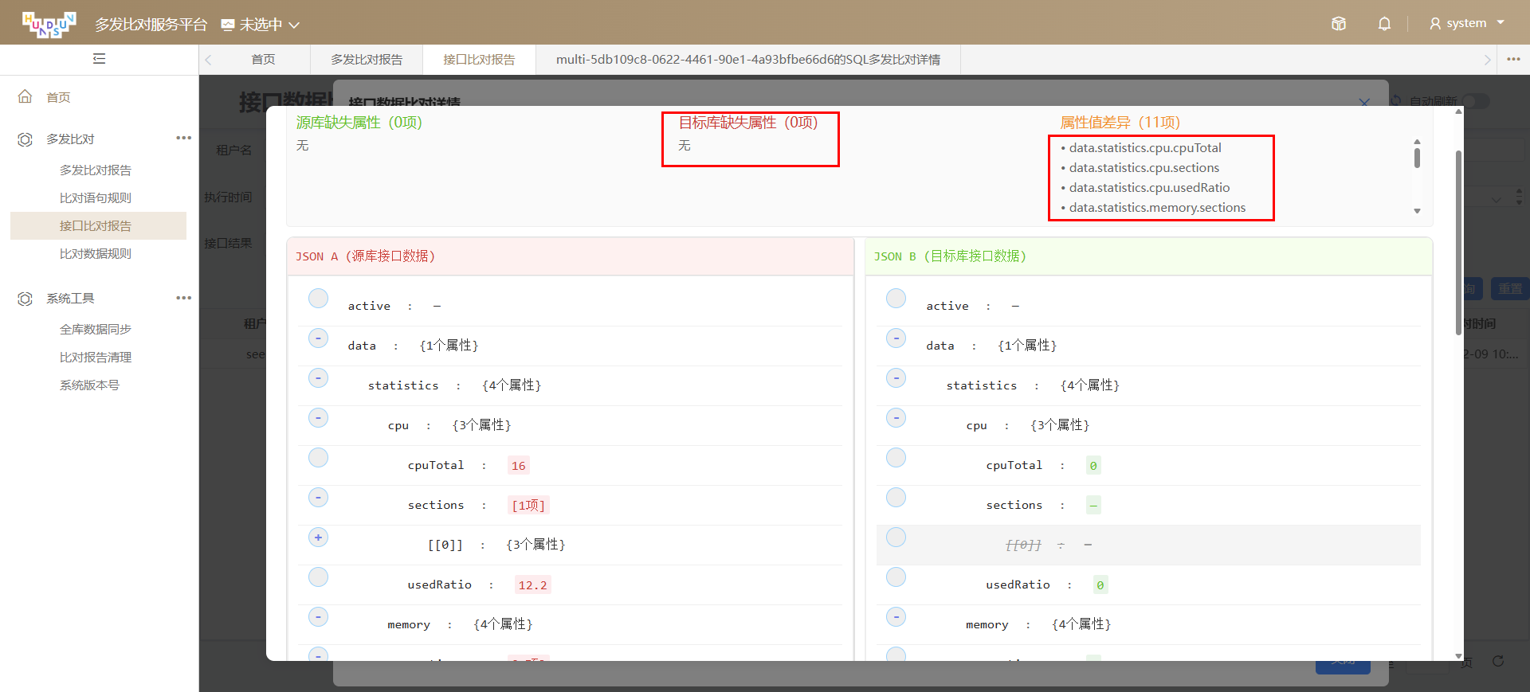Click the 首页 home icon in sidebar
Screen dimensions: 1530x692
click(25, 97)
